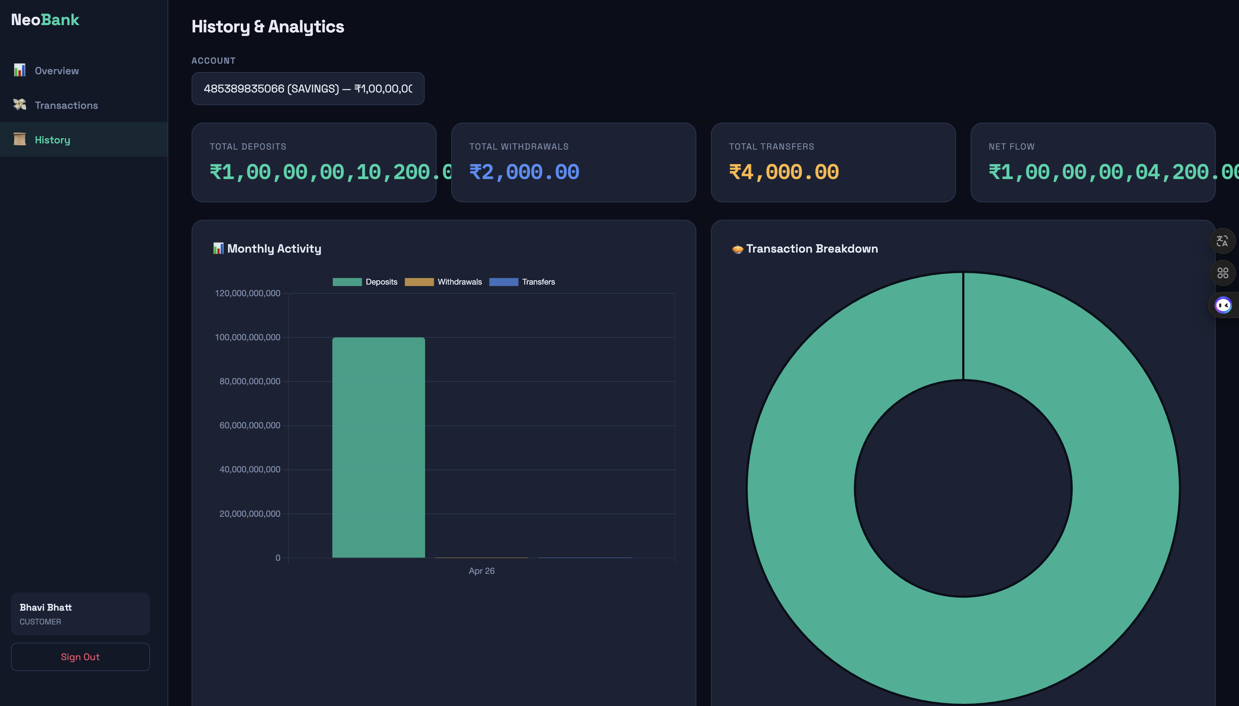1239x706 pixels.
Task: Click the Monthly Activity chart icon
Action: point(218,248)
